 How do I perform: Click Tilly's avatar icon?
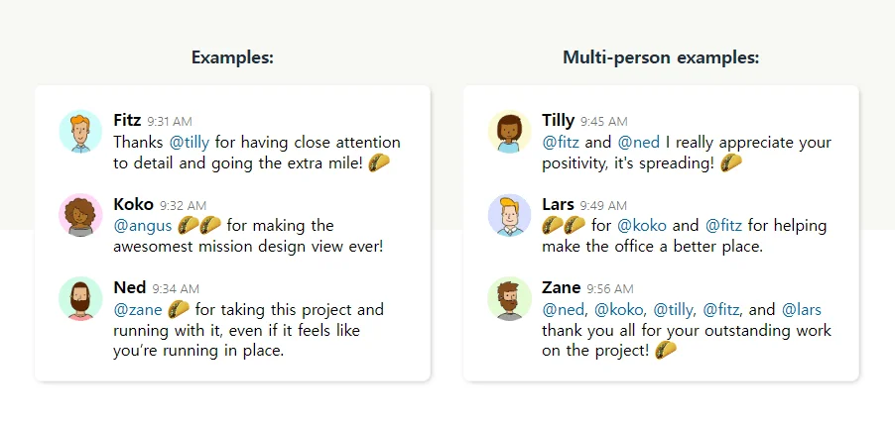(509, 132)
